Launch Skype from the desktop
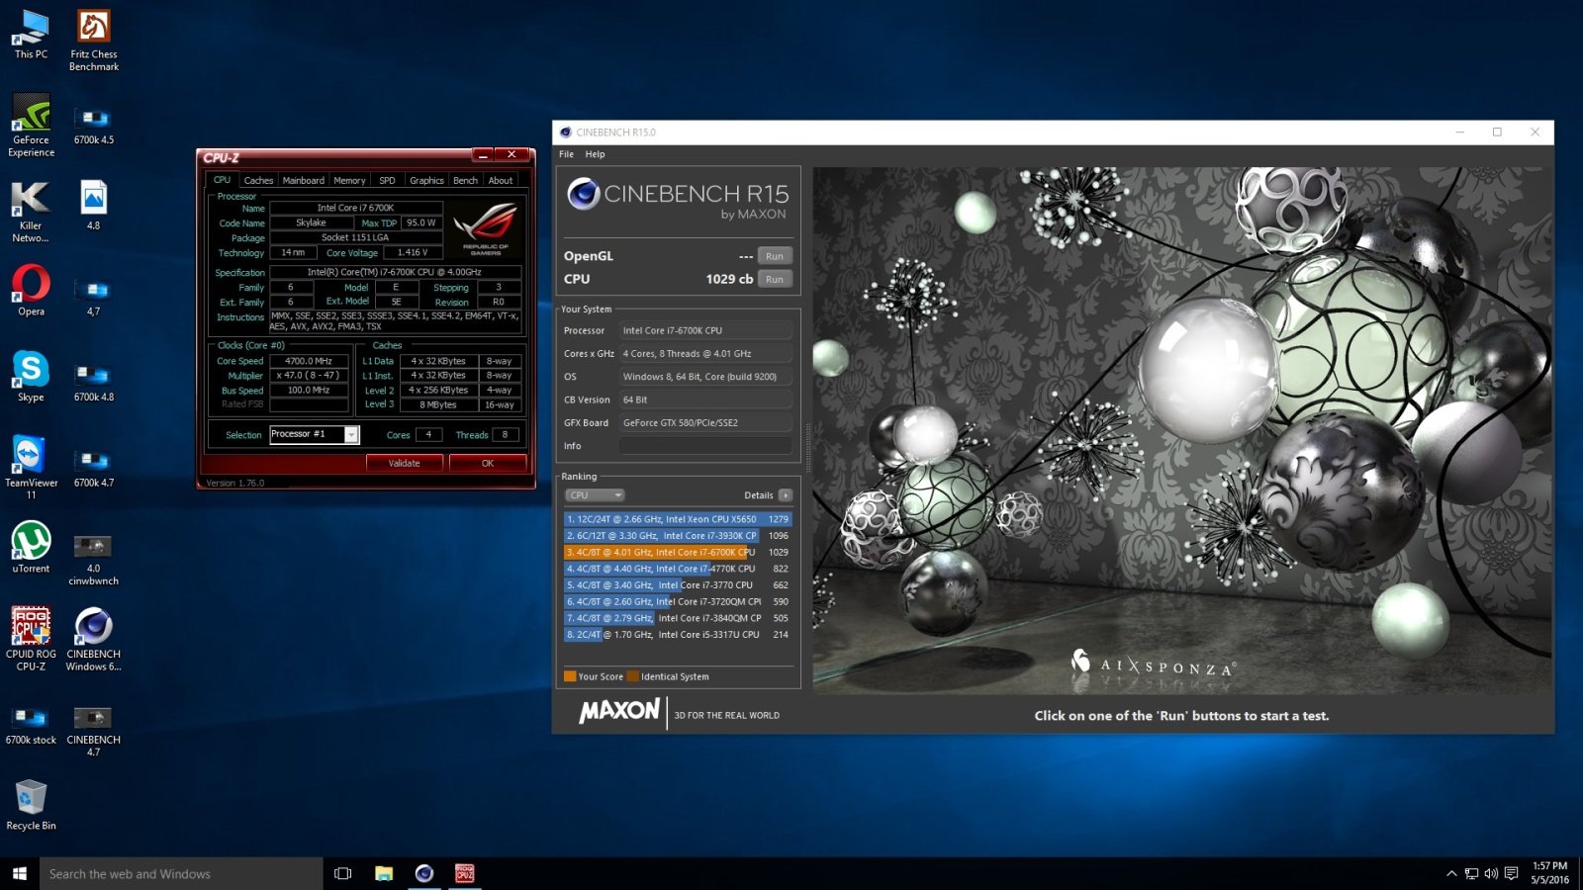Image resolution: width=1583 pixels, height=890 pixels. [31, 370]
